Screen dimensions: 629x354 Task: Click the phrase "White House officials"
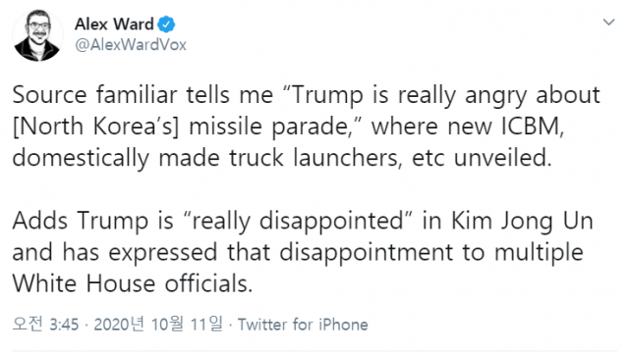click(132, 284)
